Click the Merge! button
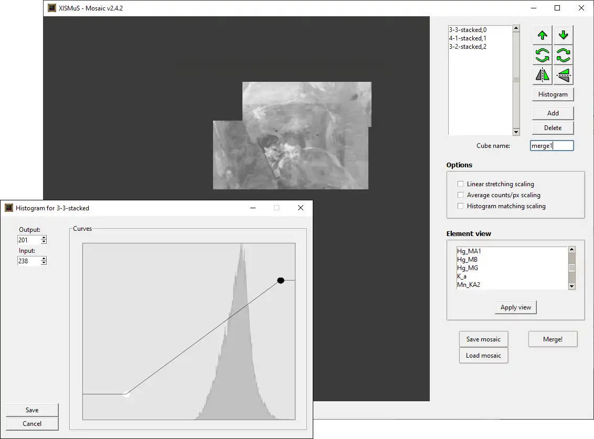This screenshot has width=594, height=439. 553,339
